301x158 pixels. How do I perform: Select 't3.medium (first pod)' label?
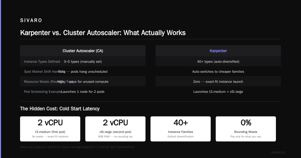50,132
